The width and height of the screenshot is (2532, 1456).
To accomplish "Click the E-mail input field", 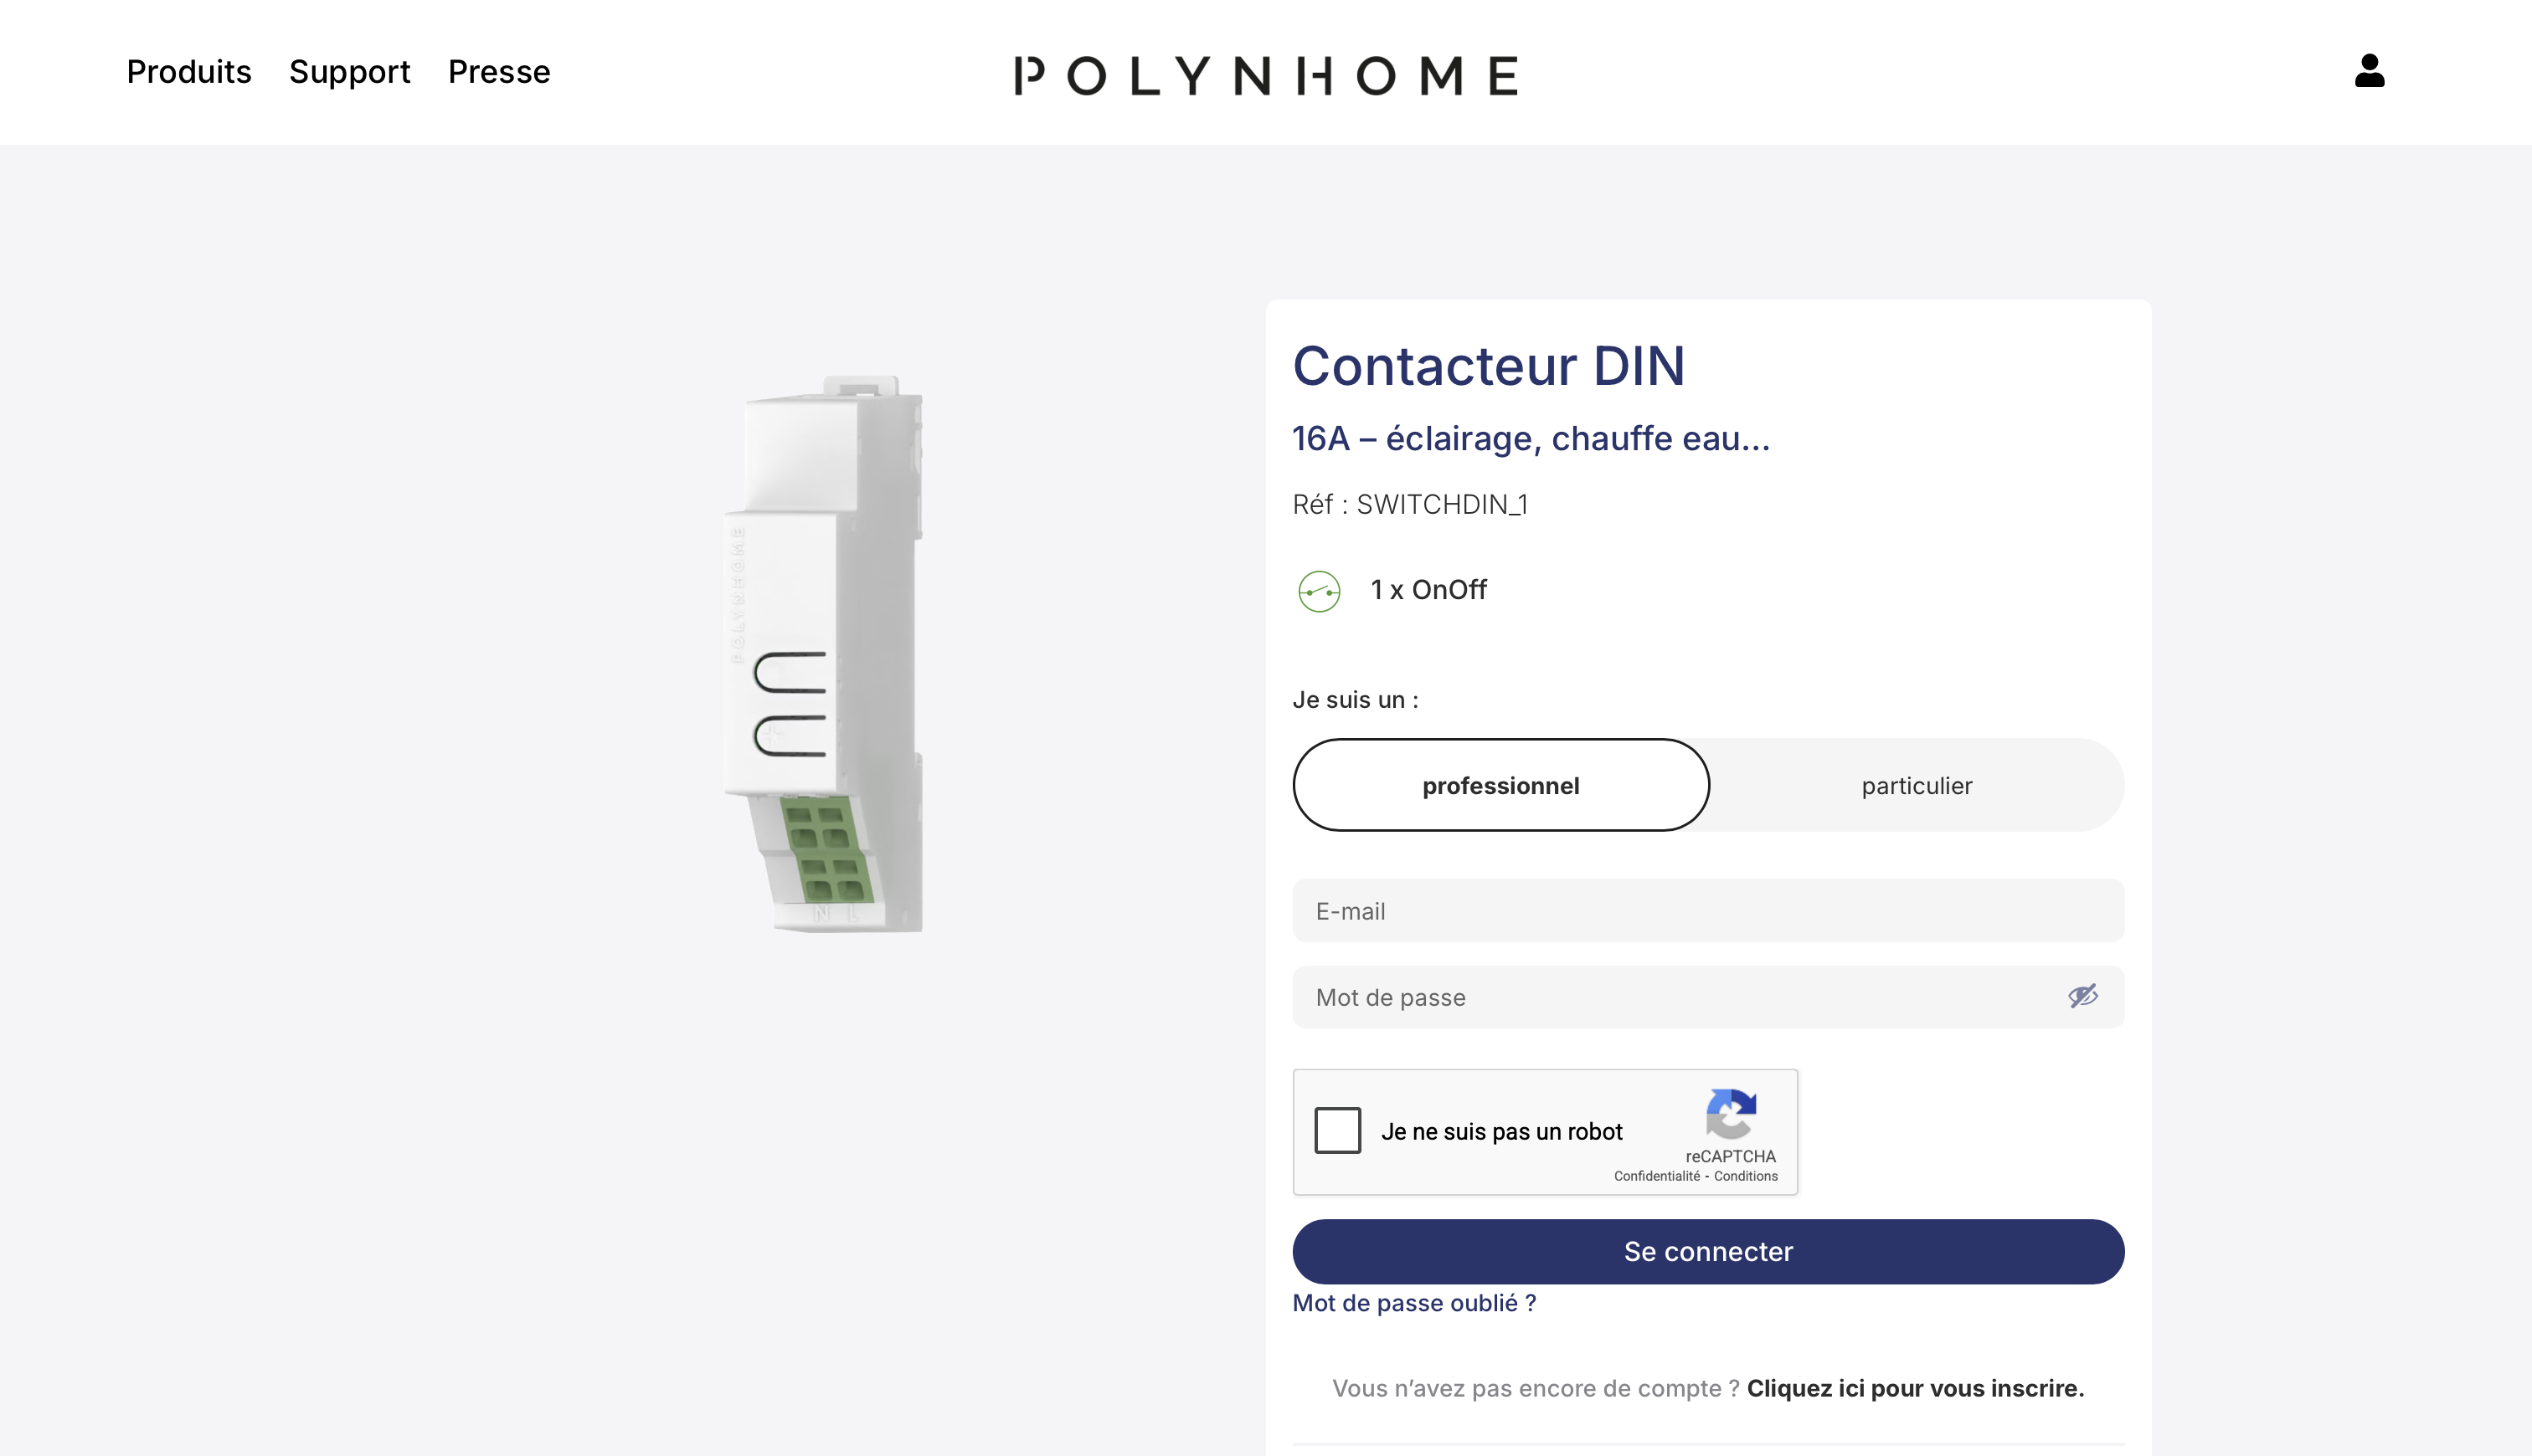I will [x=1706, y=910].
